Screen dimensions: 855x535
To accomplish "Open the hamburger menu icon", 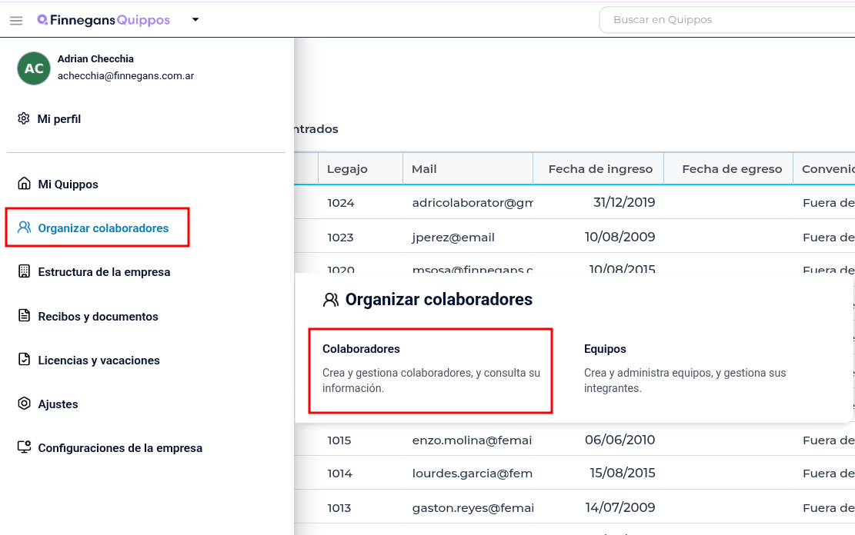I will [16, 20].
